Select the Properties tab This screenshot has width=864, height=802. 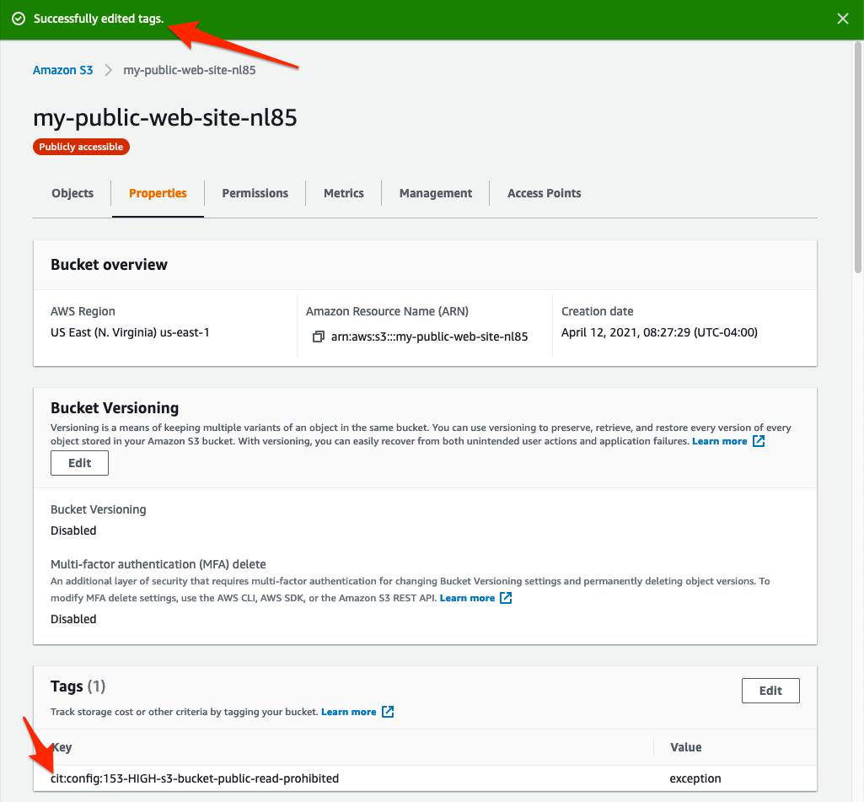[158, 193]
